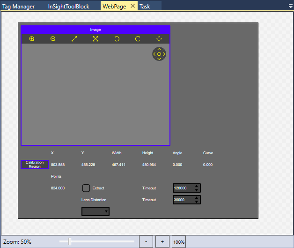Rotate image clockwise

click(138, 39)
